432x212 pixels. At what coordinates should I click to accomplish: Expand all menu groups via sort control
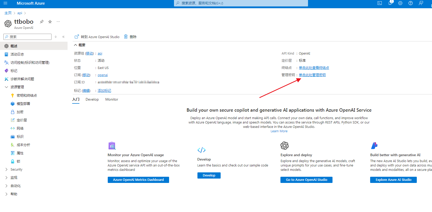click(x=56, y=37)
